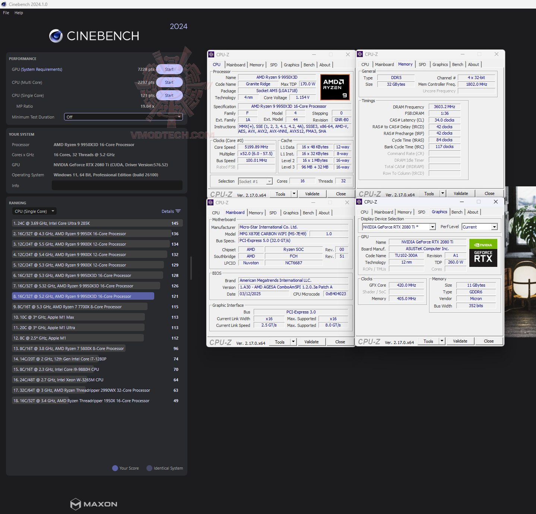Start the CPU (Multi Core) benchmark
Screen dimensions: 536x514
coord(169,82)
